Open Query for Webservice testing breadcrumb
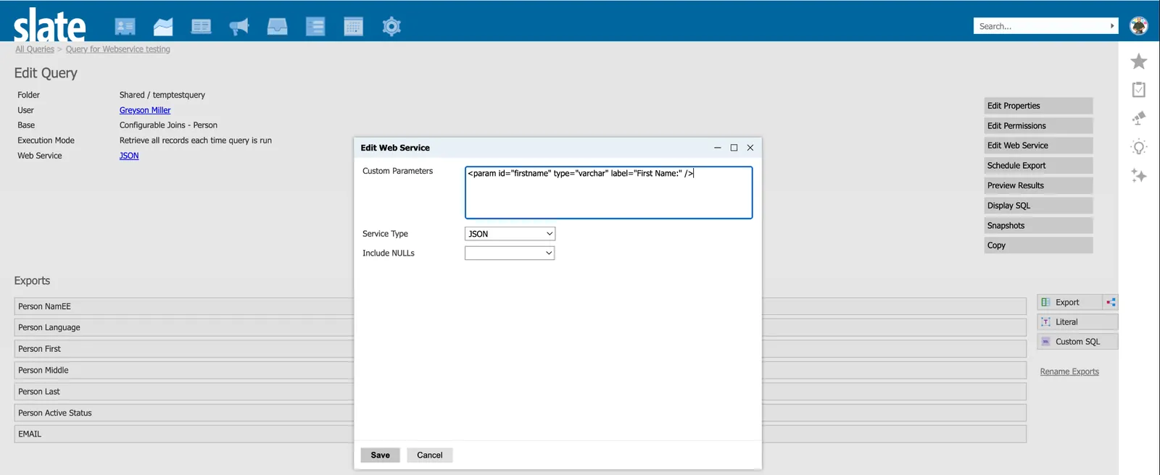Screen dimensions: 1160x475 point(117,49)
